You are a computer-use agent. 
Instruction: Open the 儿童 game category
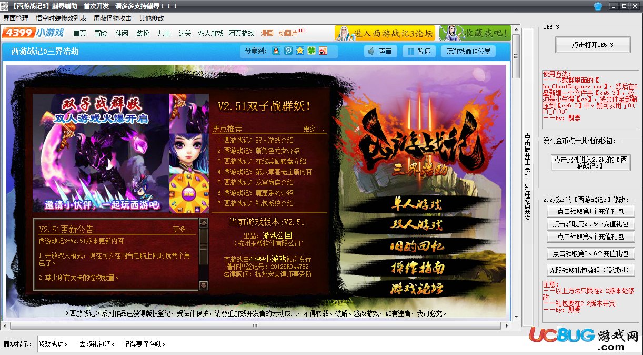[164, 33]
